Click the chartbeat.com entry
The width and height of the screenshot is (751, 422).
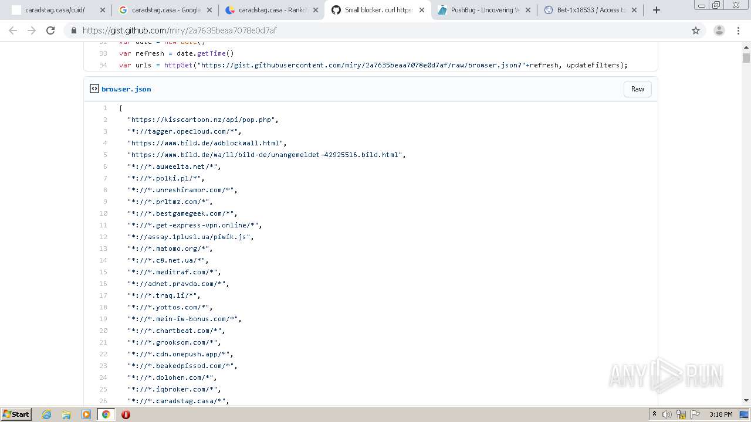click(x=176, y=331)
